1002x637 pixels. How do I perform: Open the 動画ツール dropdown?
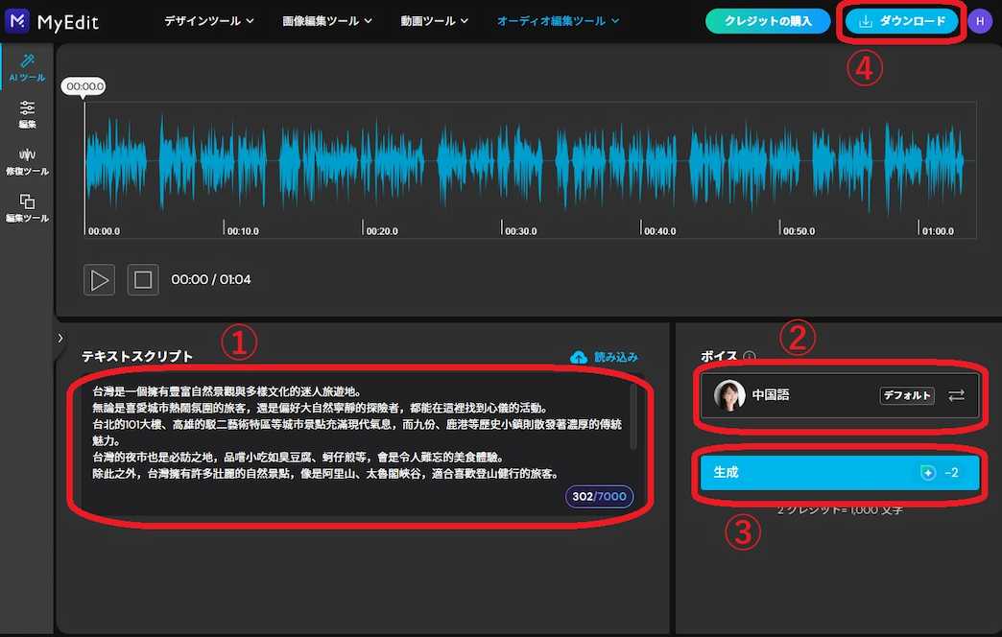434,19
